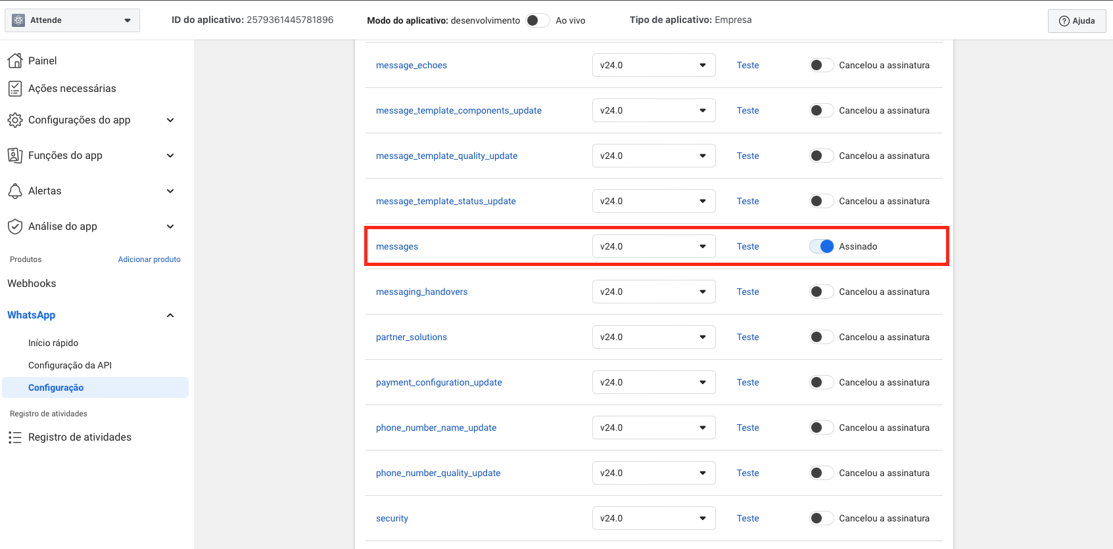1113x549 pixels.
Task: Click Teste link for message_echoes
Action: [x=747, y=65]
